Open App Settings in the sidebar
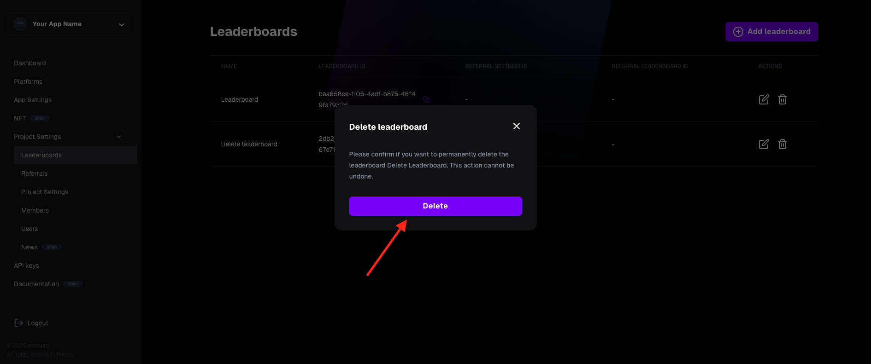 (33, 100)
